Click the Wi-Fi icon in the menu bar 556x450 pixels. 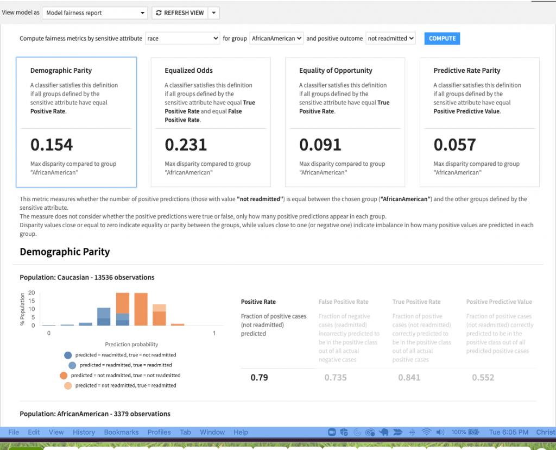pyautogui.click(x=427, y=432)
